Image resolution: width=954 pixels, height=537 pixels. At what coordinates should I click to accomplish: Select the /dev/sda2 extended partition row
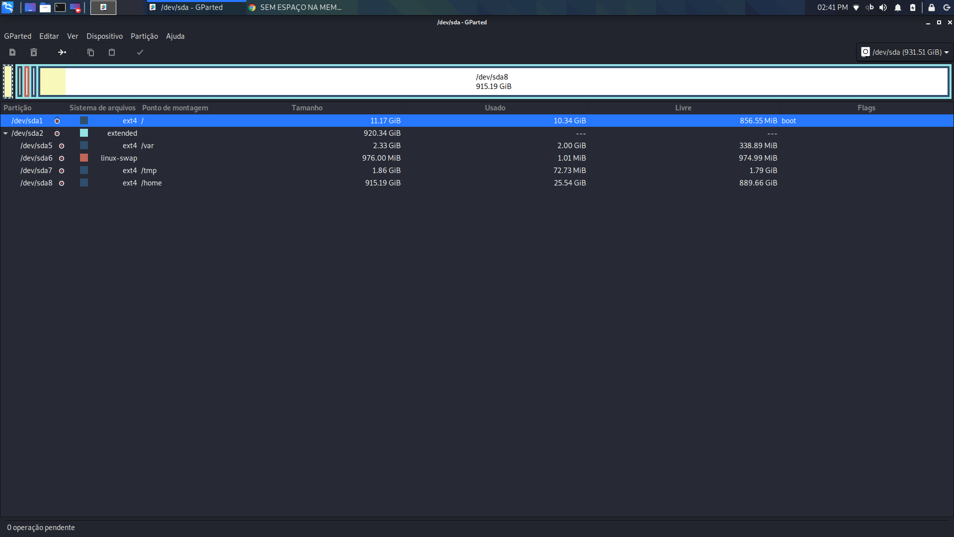[x=477, y=133]
